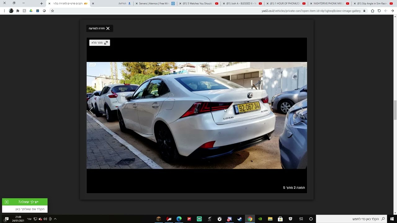Open Microsoft Edge in taskbar
The width and height of the screenshot is (397, 223).
179,219
